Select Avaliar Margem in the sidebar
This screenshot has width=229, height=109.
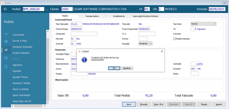pyautogui.click(x=21, y=53)
